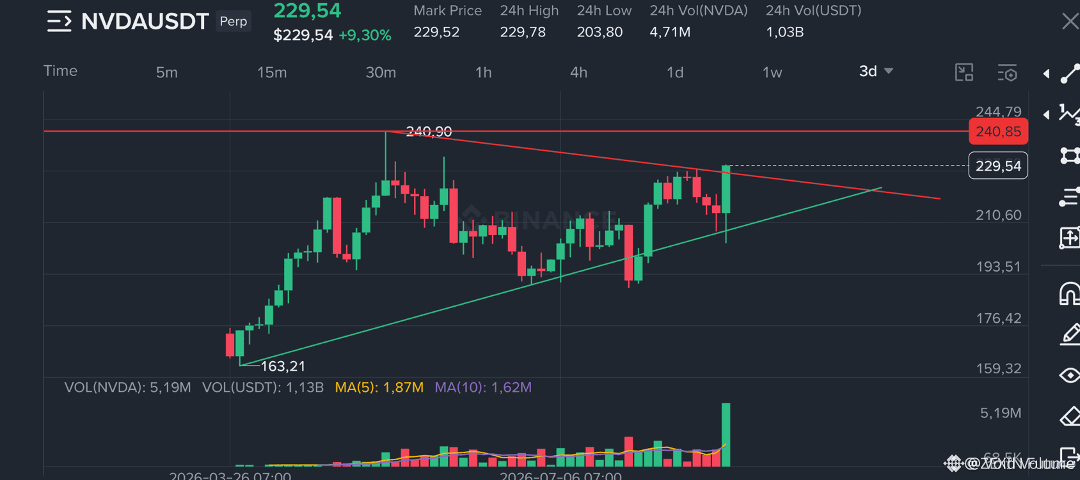The width and height of the screenshot is (1080, 480).
Task: Select the trend line drawing tool
Action: pyautogui.click(x=1070, y=74)
